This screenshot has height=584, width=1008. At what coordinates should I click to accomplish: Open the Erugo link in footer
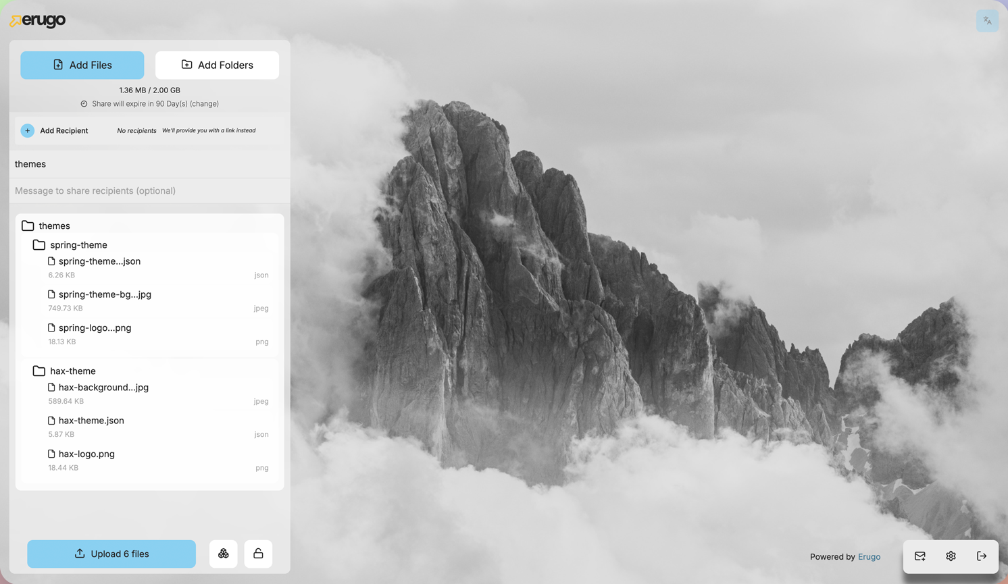point(869,557)
